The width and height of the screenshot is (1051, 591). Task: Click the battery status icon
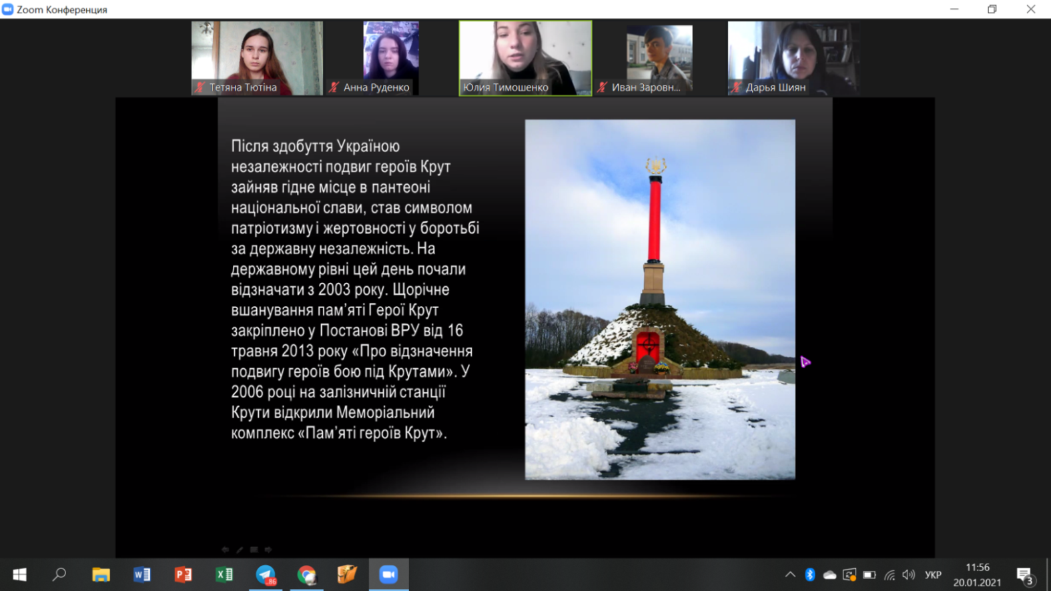869,574
